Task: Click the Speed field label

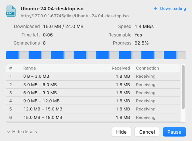Action: point(125,27)
